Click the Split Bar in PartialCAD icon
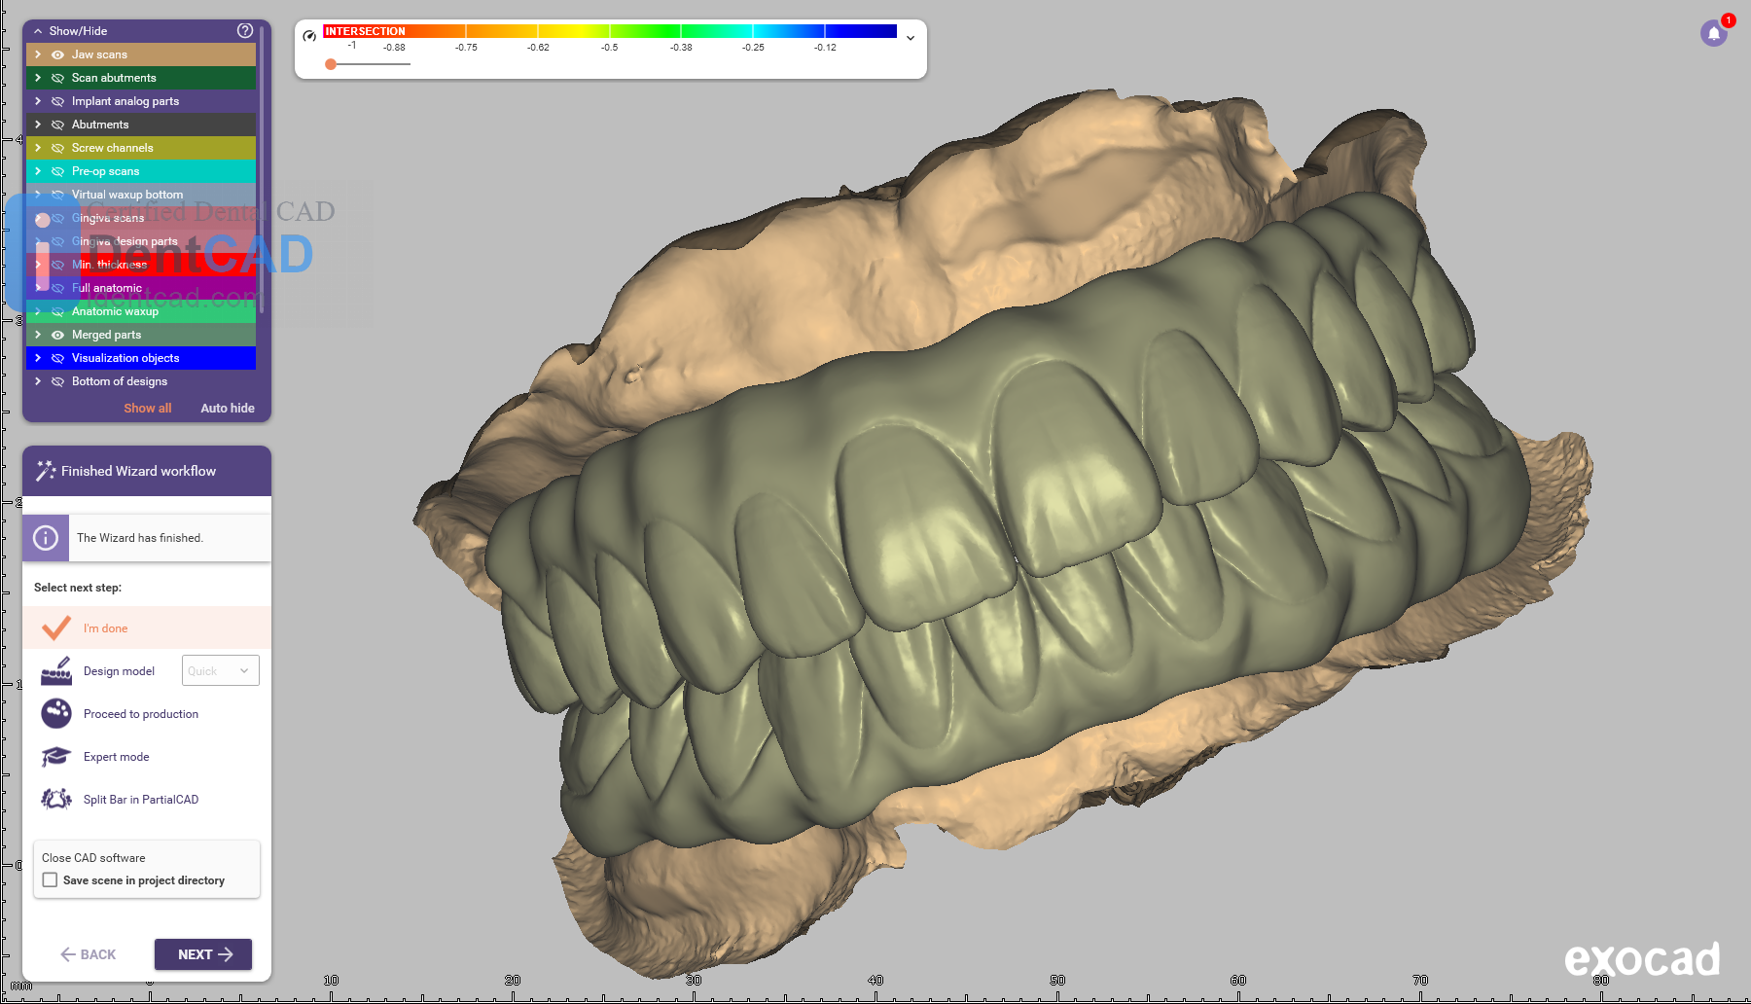Image resolution: width=1751 pixels, height=1004 pixels. 56,800
